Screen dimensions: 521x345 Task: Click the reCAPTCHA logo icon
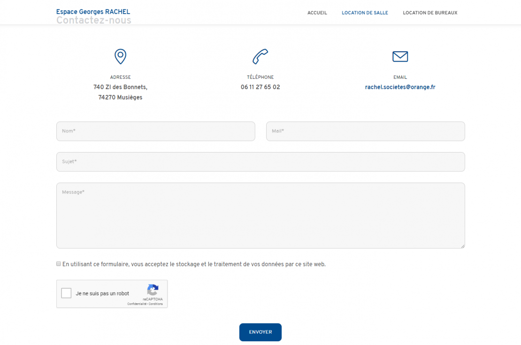[x=153, y=290]
